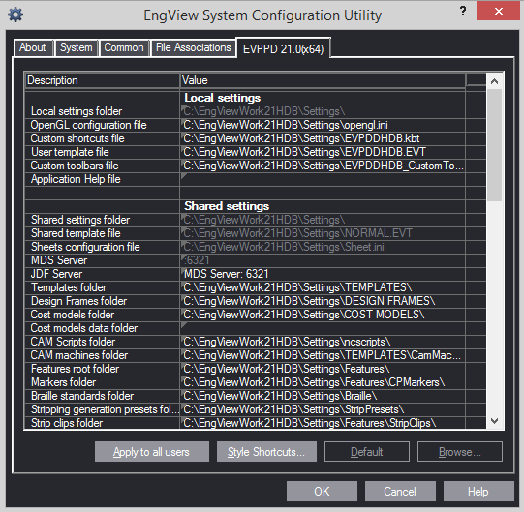Click the Browse button

pos(459,452)
